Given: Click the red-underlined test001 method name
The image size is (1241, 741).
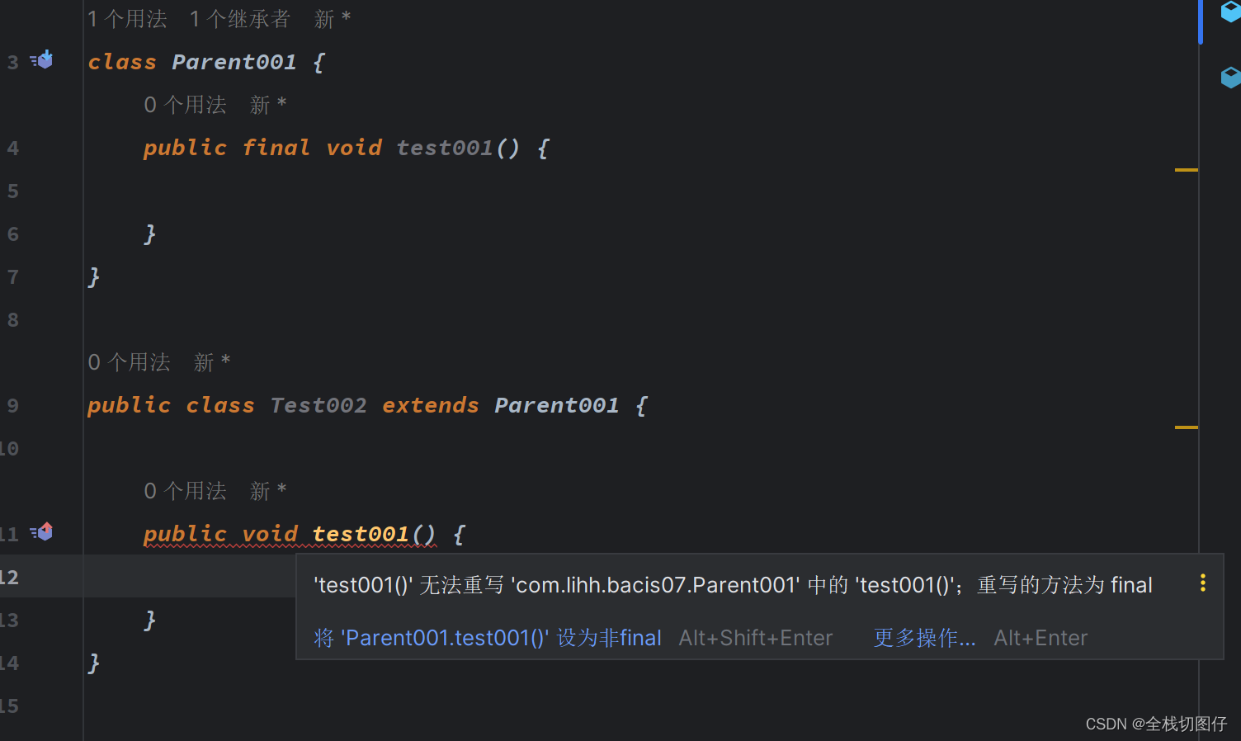Looking at the screenshot, I should (361, 534).
